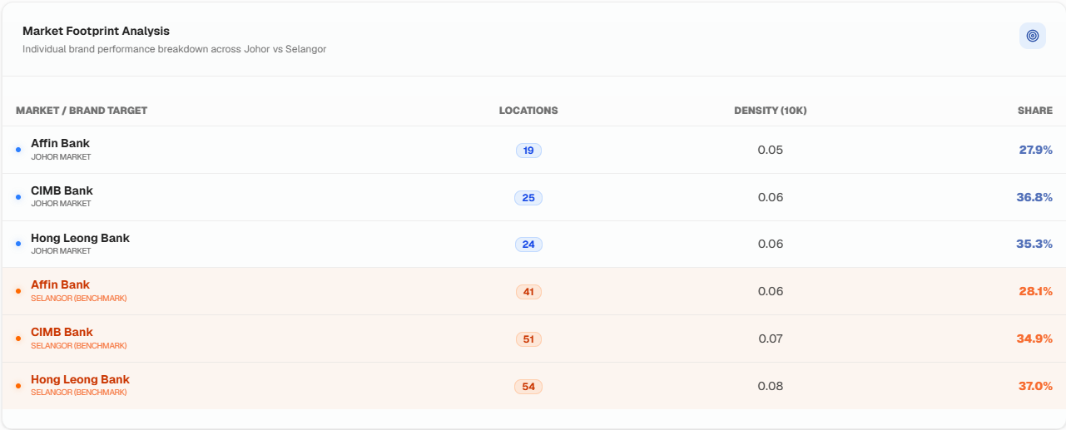Image resolution: width=1066 pixels, height=430 pixels.
Task: Click the orange dot beside Selangor Hong Leong Bank
Action: 18,386
